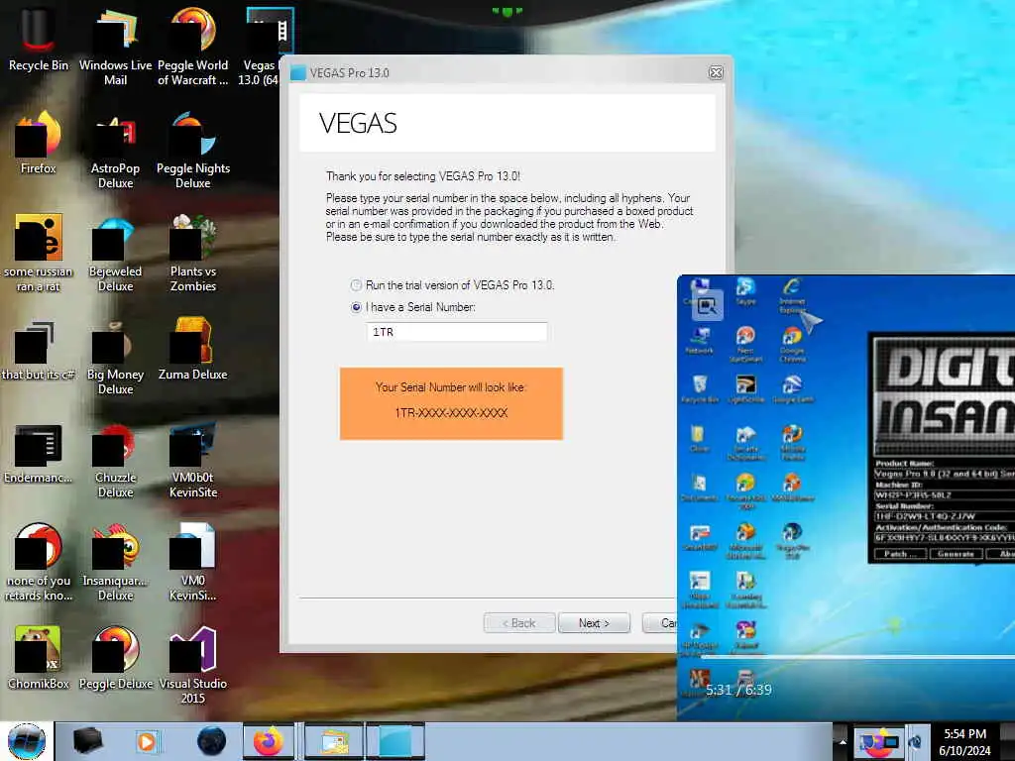
Task: Open the Windows Start menu orb
Action: click(27, 741)
